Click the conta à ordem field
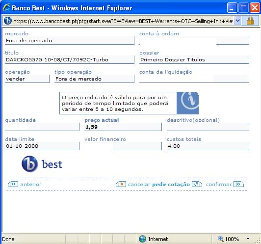The width and height of the screenshot is (261, 244). click(194, 41)
